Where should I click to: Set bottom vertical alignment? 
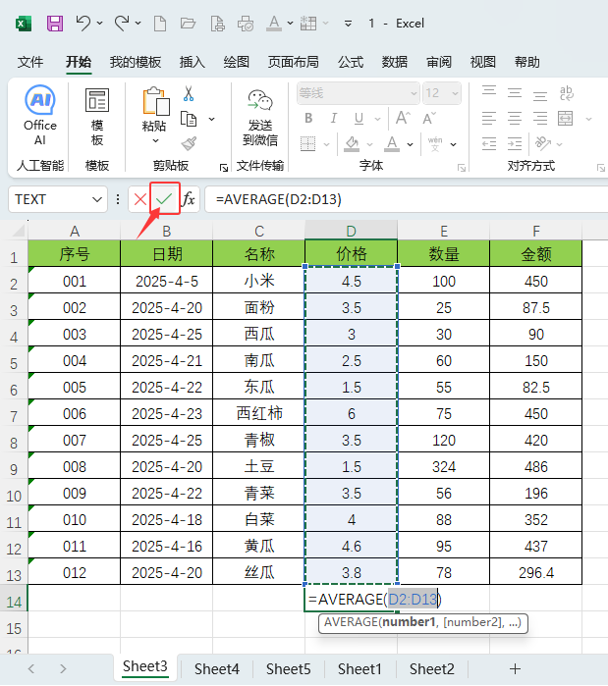(x=540, y=95)
